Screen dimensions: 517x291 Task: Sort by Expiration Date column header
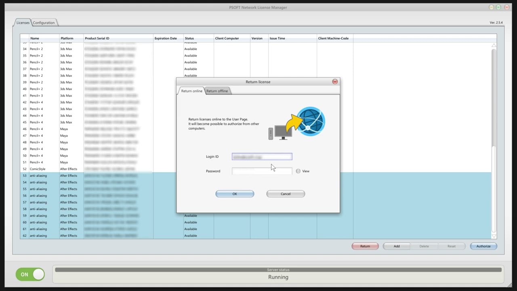coord(168,38)
